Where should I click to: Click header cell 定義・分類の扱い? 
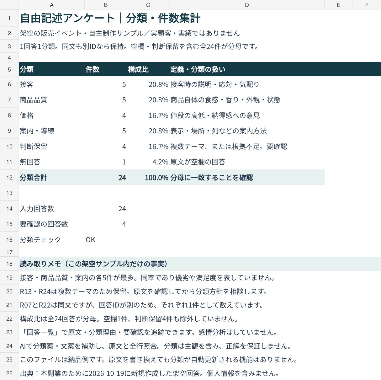point(247,69)
